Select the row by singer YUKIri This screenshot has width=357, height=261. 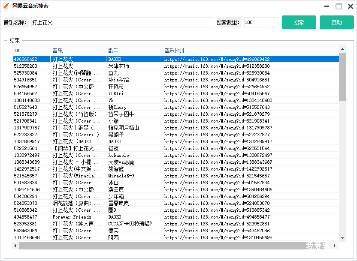coord(176,93)
